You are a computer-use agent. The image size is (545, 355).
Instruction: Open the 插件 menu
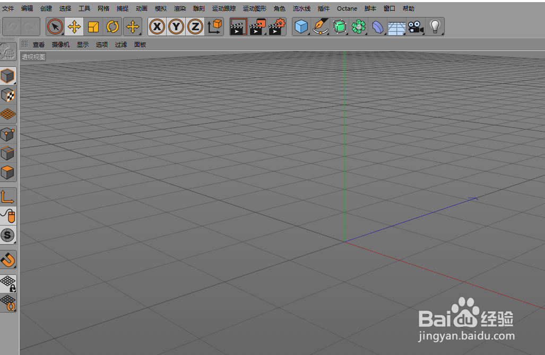coord(323,8)
